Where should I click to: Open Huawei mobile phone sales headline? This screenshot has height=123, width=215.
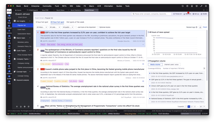[x=95, y=69]
